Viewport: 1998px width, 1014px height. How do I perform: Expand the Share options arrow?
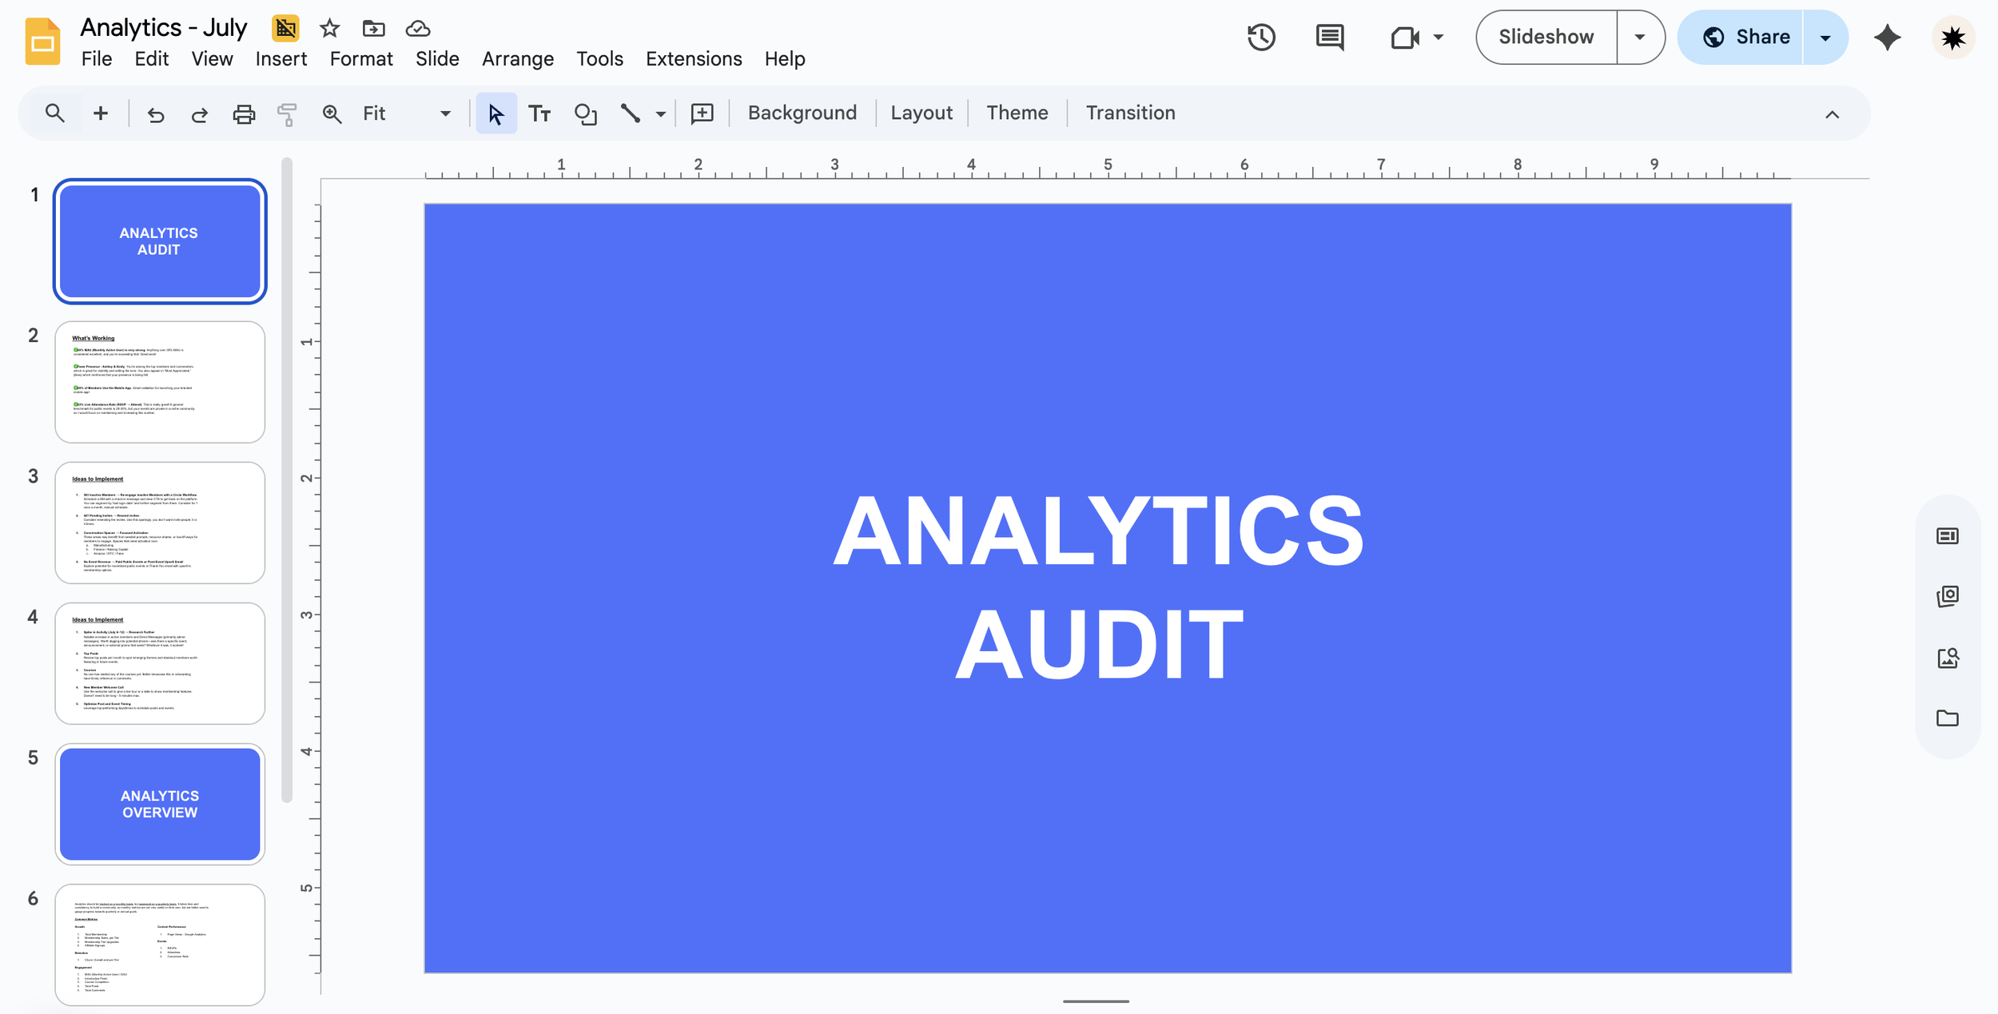1825,38
